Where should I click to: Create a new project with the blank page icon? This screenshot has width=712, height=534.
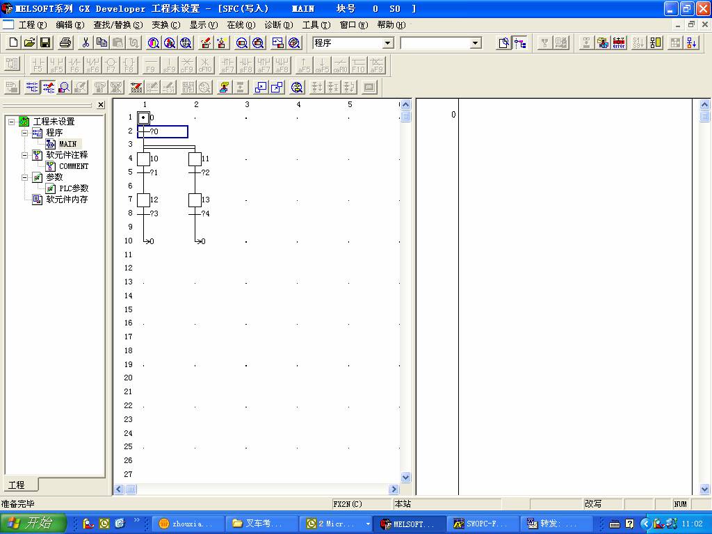pos(14,42)
